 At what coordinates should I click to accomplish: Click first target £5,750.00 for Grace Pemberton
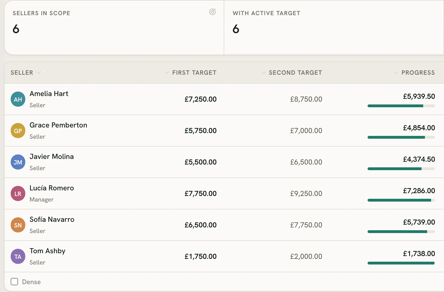click(201, 131)
